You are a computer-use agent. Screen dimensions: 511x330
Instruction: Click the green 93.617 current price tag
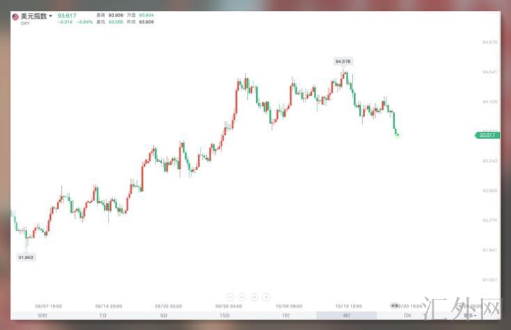(x=487, y=135)
